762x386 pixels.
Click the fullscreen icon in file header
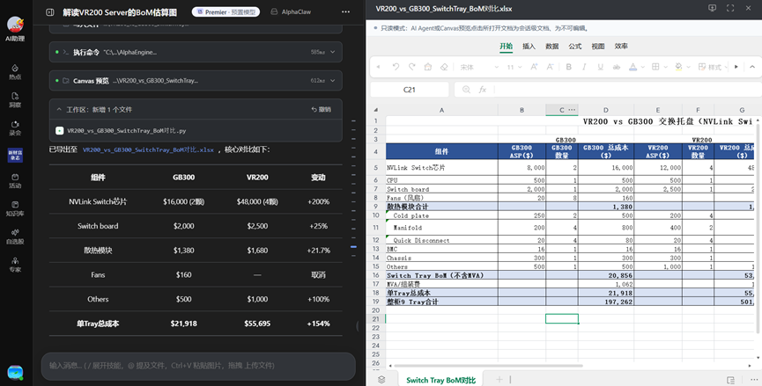tap(730, 8)
